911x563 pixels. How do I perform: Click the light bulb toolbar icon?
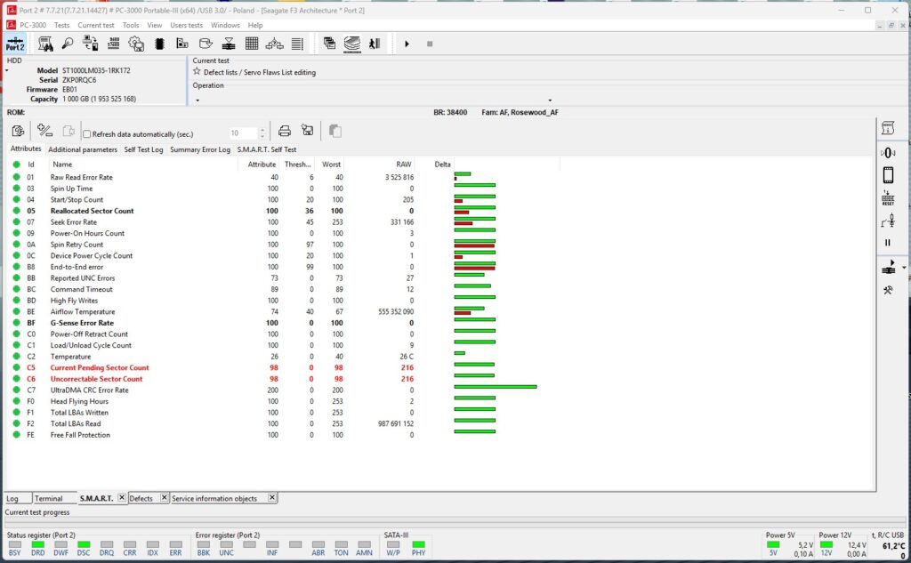click(68, 44)
